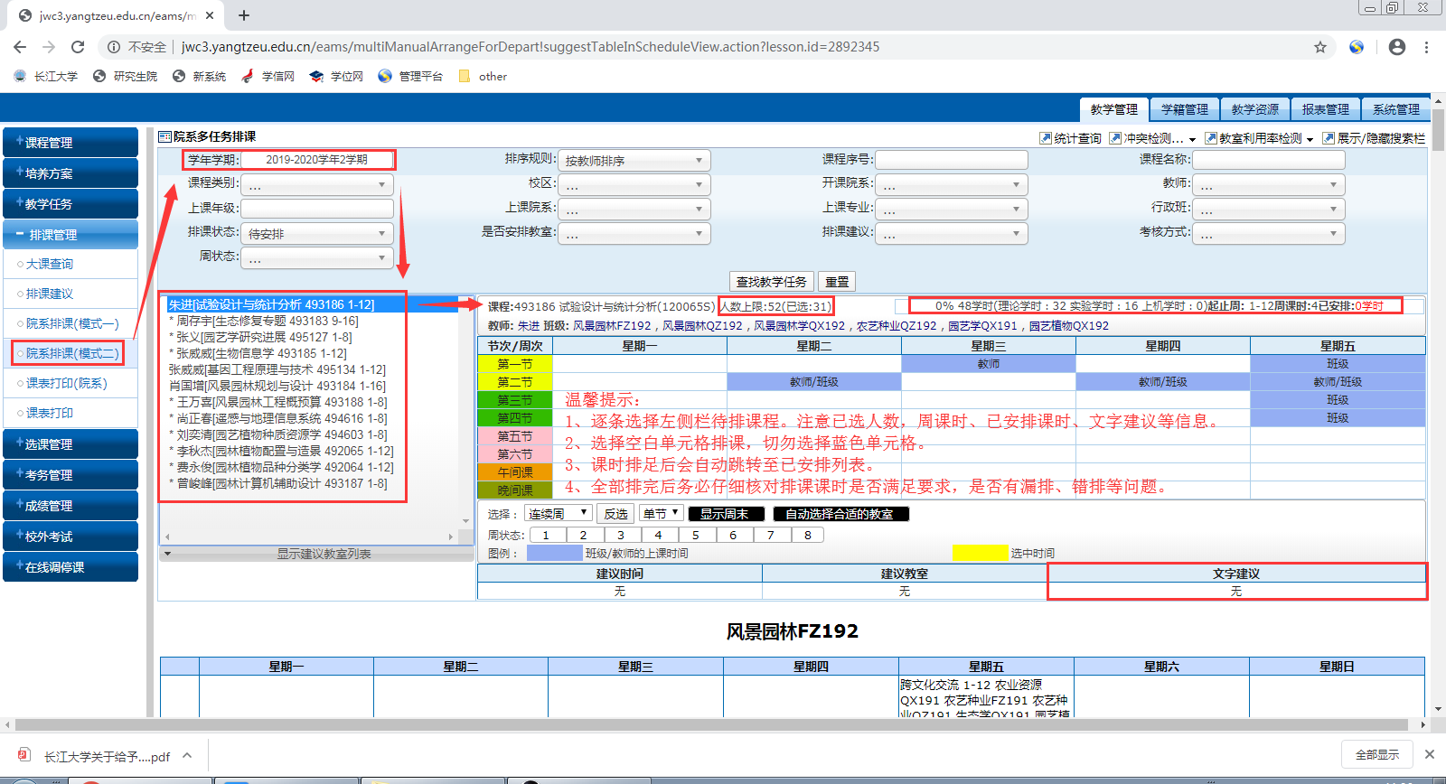1446x784 pixels.
Task: Click the 显示周末 button
Action: pos(725,514)
